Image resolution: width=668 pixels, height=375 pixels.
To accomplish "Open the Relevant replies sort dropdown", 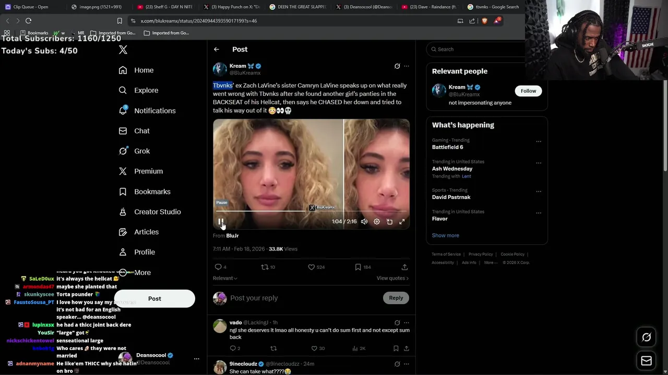I will click(x=225, y=278).
